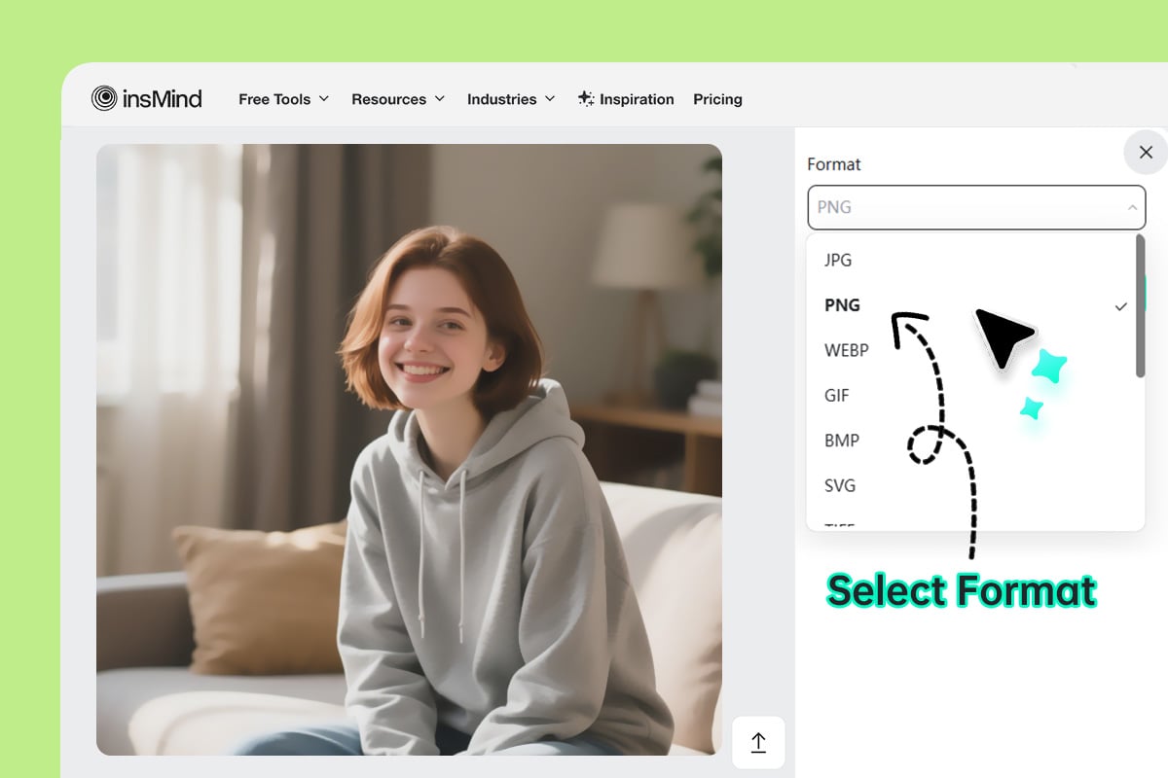The height and width of the screenshot is (778, 1168).
Task: Click the Industries chevron arrow
Action: tap(550, 99)
